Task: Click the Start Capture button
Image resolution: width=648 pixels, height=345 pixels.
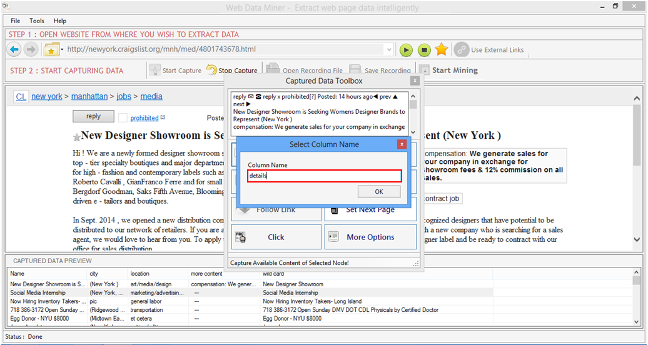Action: [176, 70]
